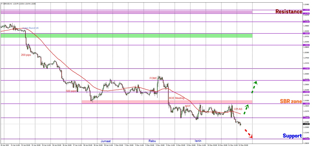This screenshot has width=312, height=146.
Task: Select the pink SBR rectangle zone
Action: click(x=167, y=102)
